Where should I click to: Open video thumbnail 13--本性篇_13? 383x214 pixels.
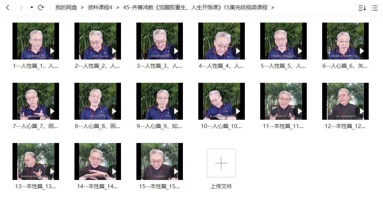click(36, 161)
